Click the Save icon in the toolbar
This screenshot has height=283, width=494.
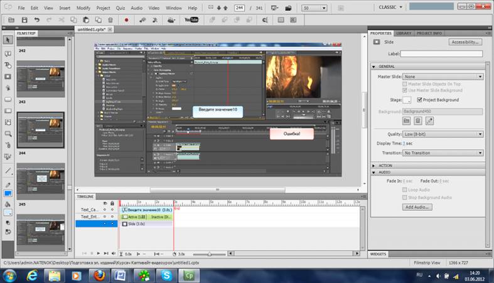(x=23, y=20)
